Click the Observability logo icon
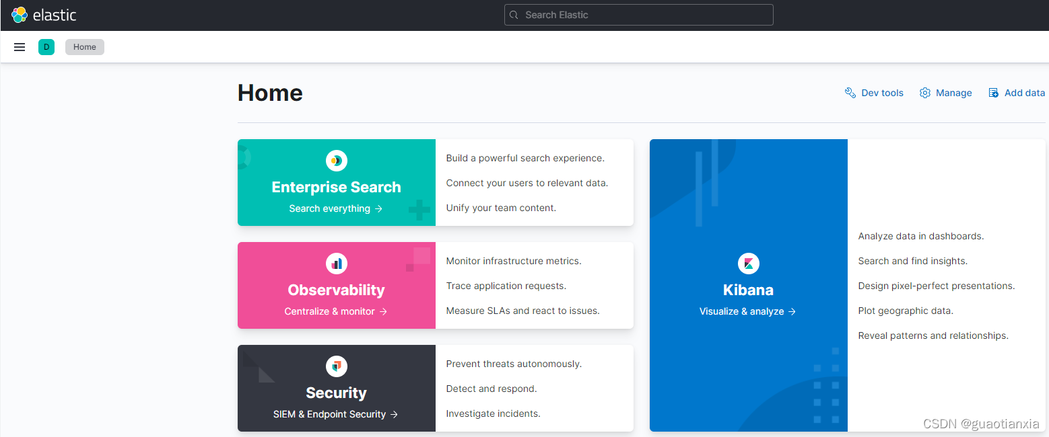This screenshot has width=1049, height=437. [337, 264]
